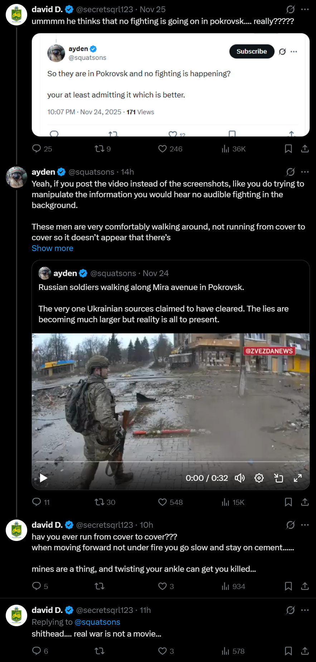Image resolution: width=316 pixels, height=662 pixels.
Task: Expand ayden's reply with Show more
Action: 52,248
